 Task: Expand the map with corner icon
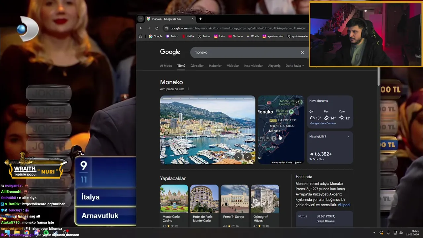(x=298, y=102)
